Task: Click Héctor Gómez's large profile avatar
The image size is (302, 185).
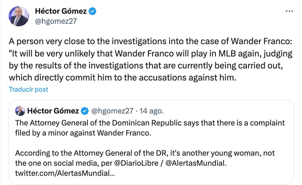Action: coord(19,16)
